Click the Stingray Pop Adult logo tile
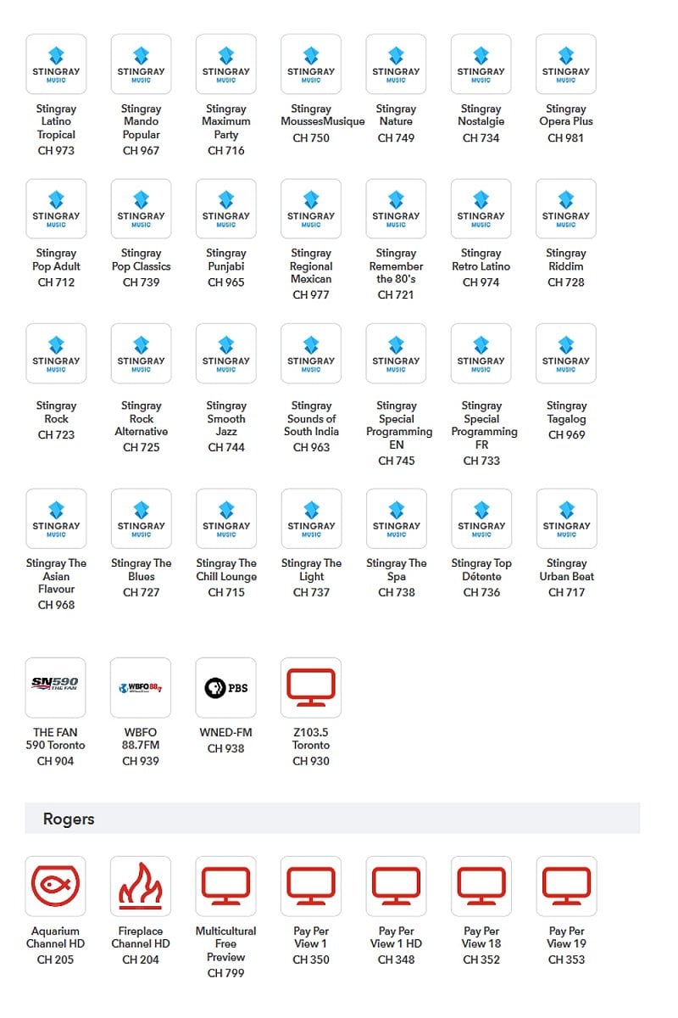Image resolution: width=678 pixels, height=1018 pixels. point(56,209)
